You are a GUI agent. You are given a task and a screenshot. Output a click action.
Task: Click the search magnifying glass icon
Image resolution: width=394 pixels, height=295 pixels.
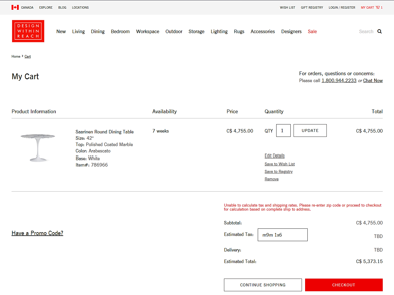pyautogui.click(x=379, y=31)
